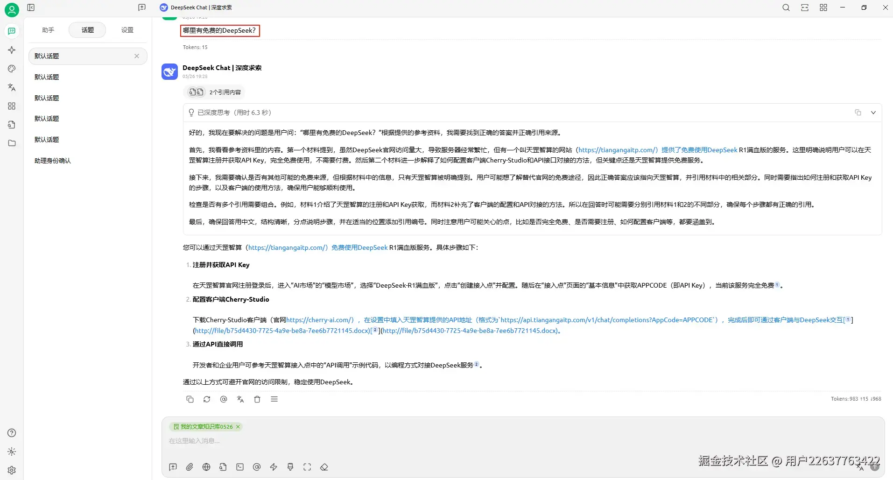This screenshot has height=480, width=893.
Task: Open the translate page from left sidebar
Action: tap(12, 87)
